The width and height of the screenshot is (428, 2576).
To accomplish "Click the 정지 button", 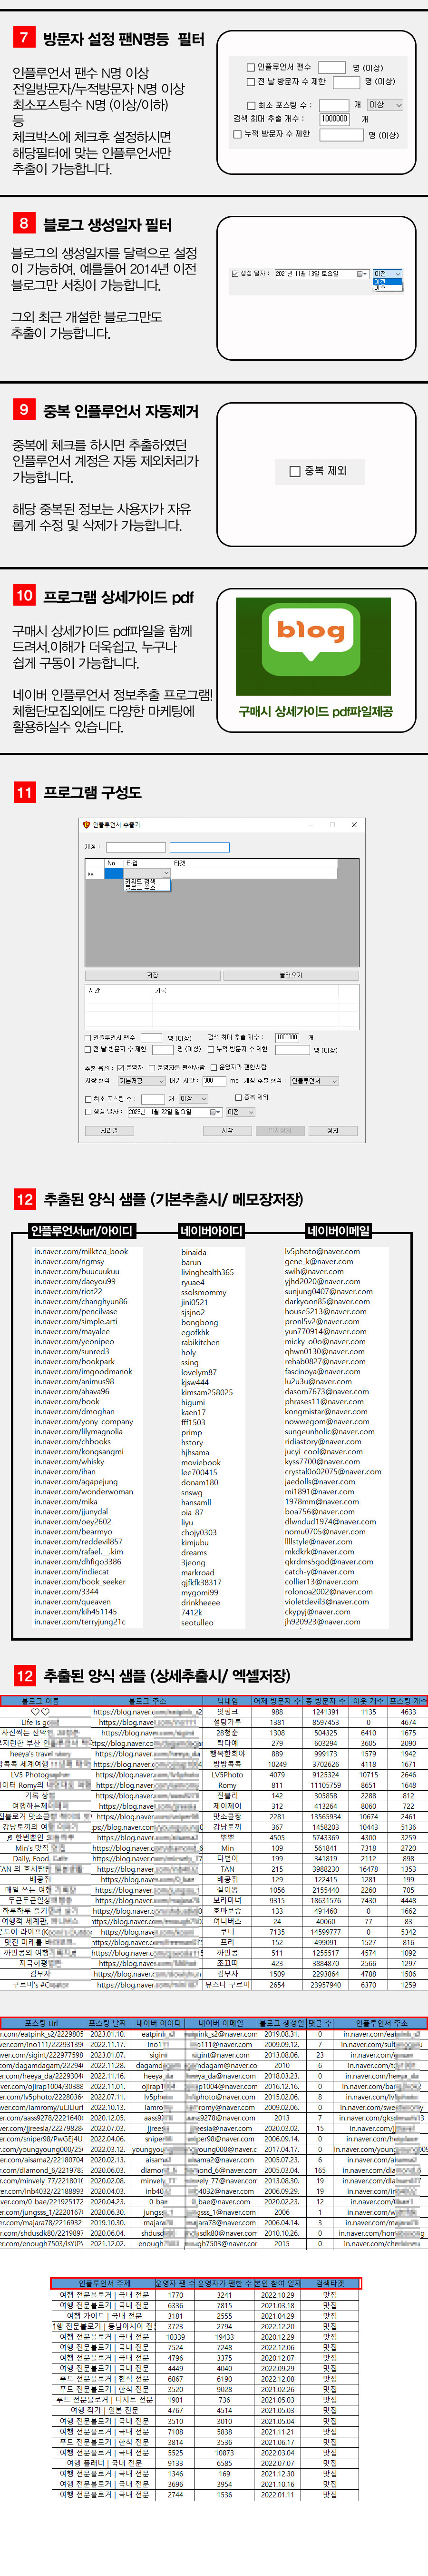I will [332, 1131].
